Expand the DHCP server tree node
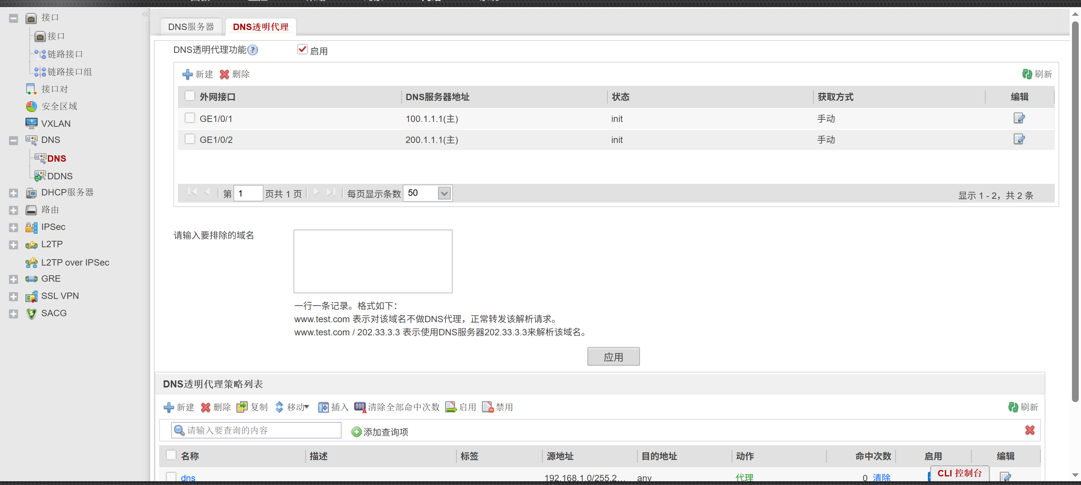 (x=14, y=193)
